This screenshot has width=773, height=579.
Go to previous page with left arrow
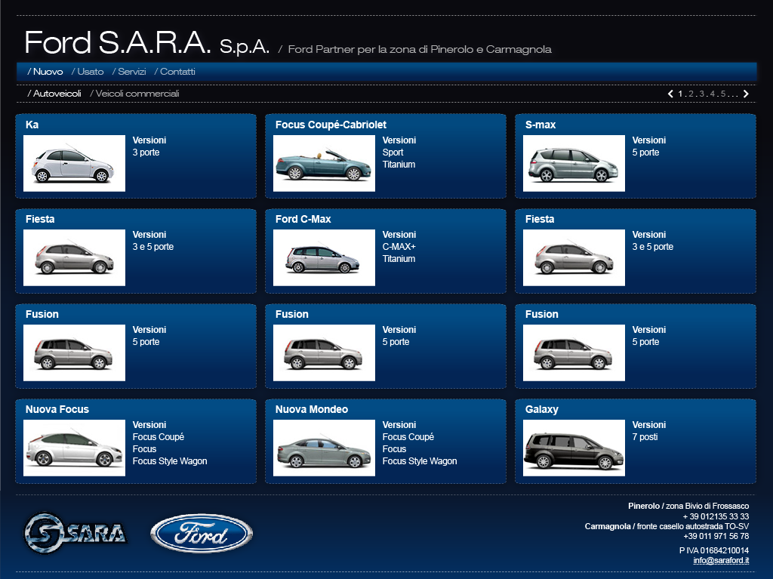670,94
